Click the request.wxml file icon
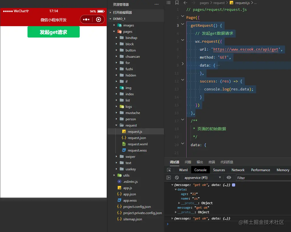The width and height of the screenshot is (291, 232). point(124,144)
